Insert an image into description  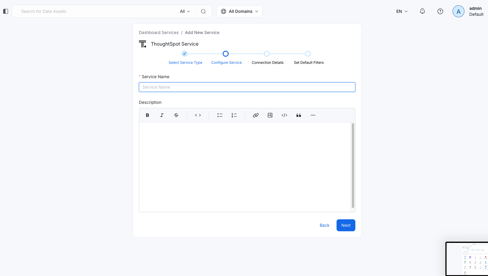pos(270,115)
